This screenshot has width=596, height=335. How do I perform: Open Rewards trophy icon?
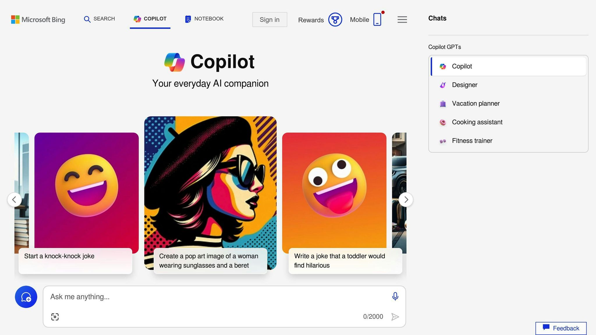pyautogui.click(x=335, y=20)
